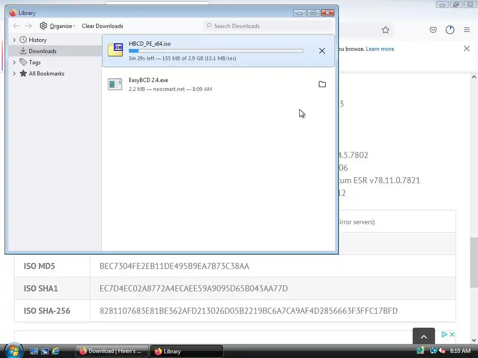Open the Firefox downloads progress indicator
Image resolution: width=478 pixels, height=358 pixels.
click(x=450, y=30)
